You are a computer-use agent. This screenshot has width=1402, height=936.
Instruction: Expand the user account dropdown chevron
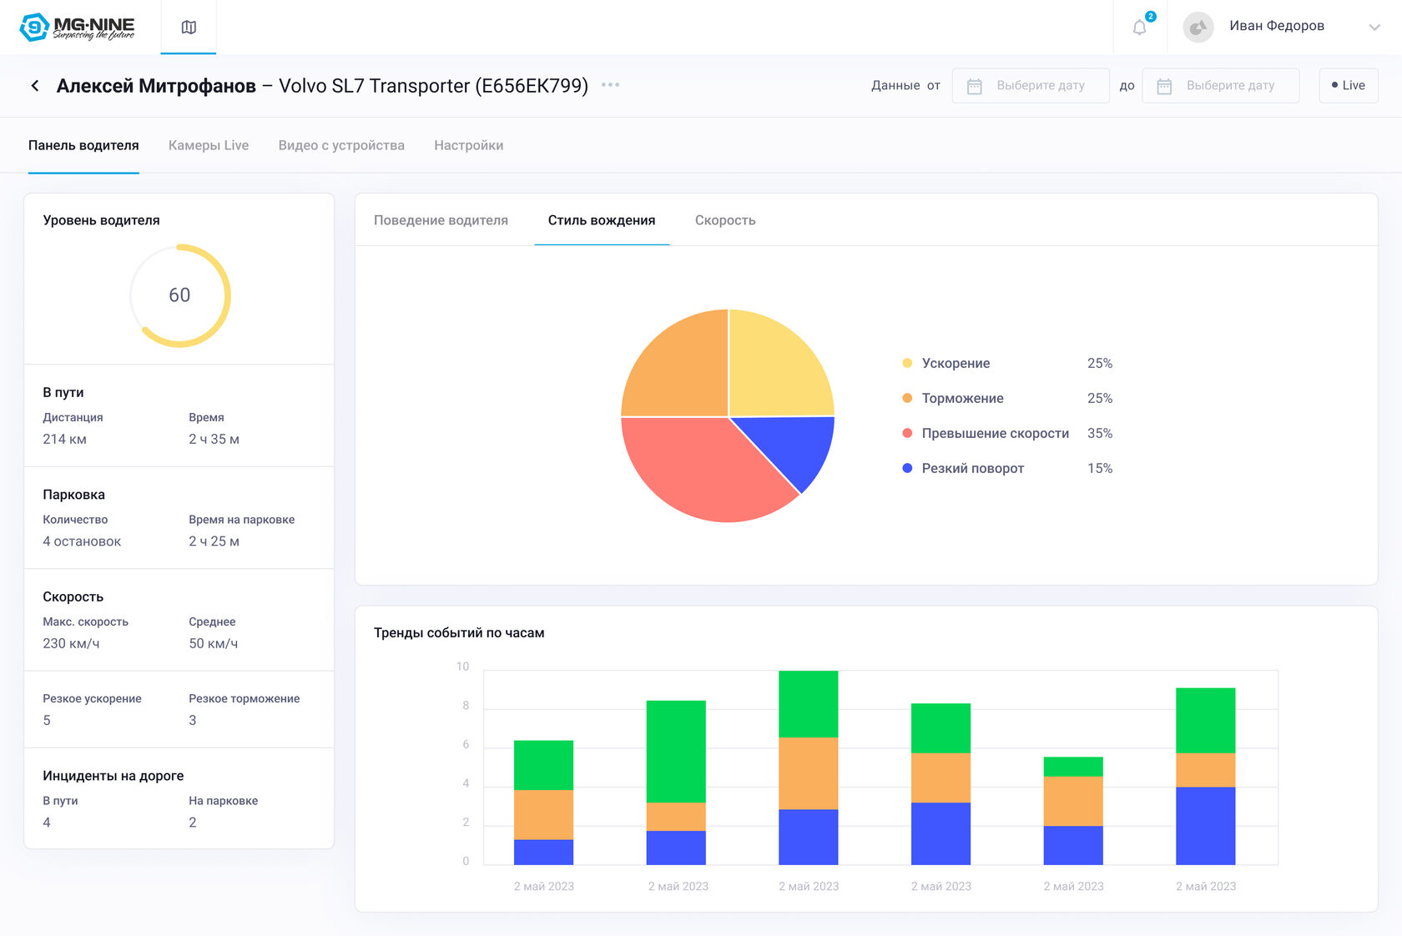[x=1374, y=28]
